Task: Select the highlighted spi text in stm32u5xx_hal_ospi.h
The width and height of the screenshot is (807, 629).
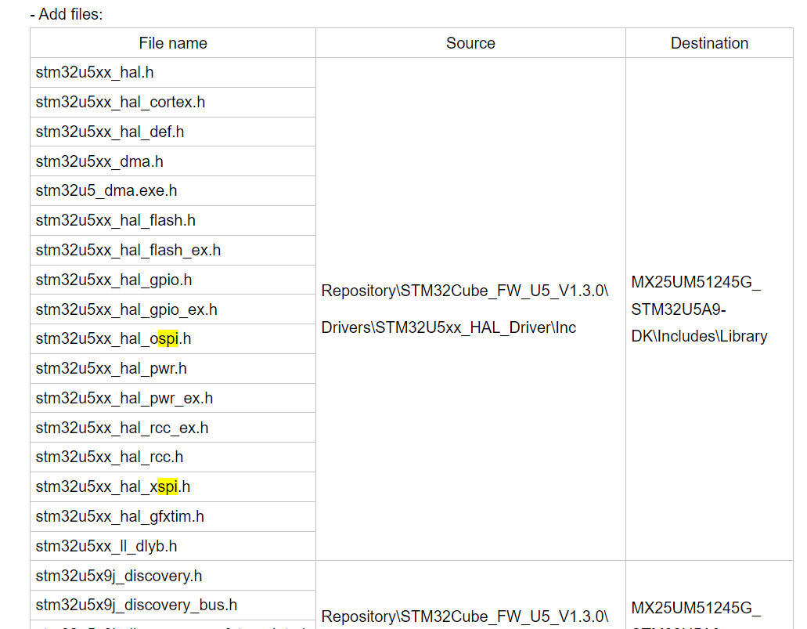Action: 169,338
